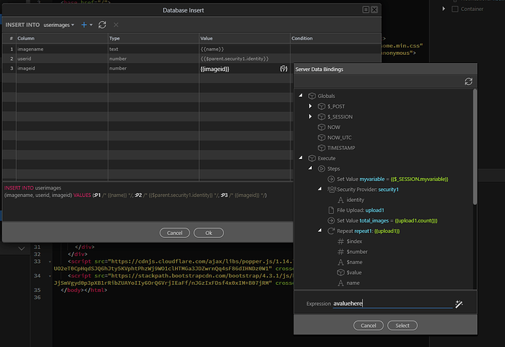Click the $name letter A icon
Screen dimensions: 505x347
[x=340, y=262]
